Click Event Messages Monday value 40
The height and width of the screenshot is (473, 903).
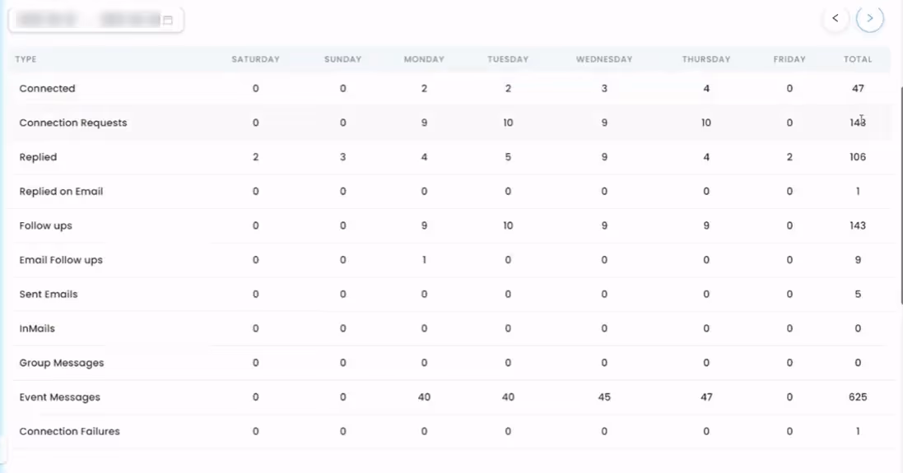click(424, 397)
